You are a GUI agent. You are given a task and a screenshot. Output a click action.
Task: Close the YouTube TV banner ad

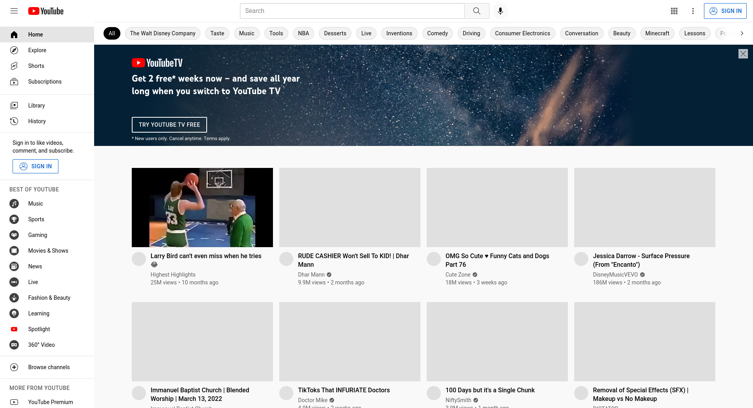point(743,54)
